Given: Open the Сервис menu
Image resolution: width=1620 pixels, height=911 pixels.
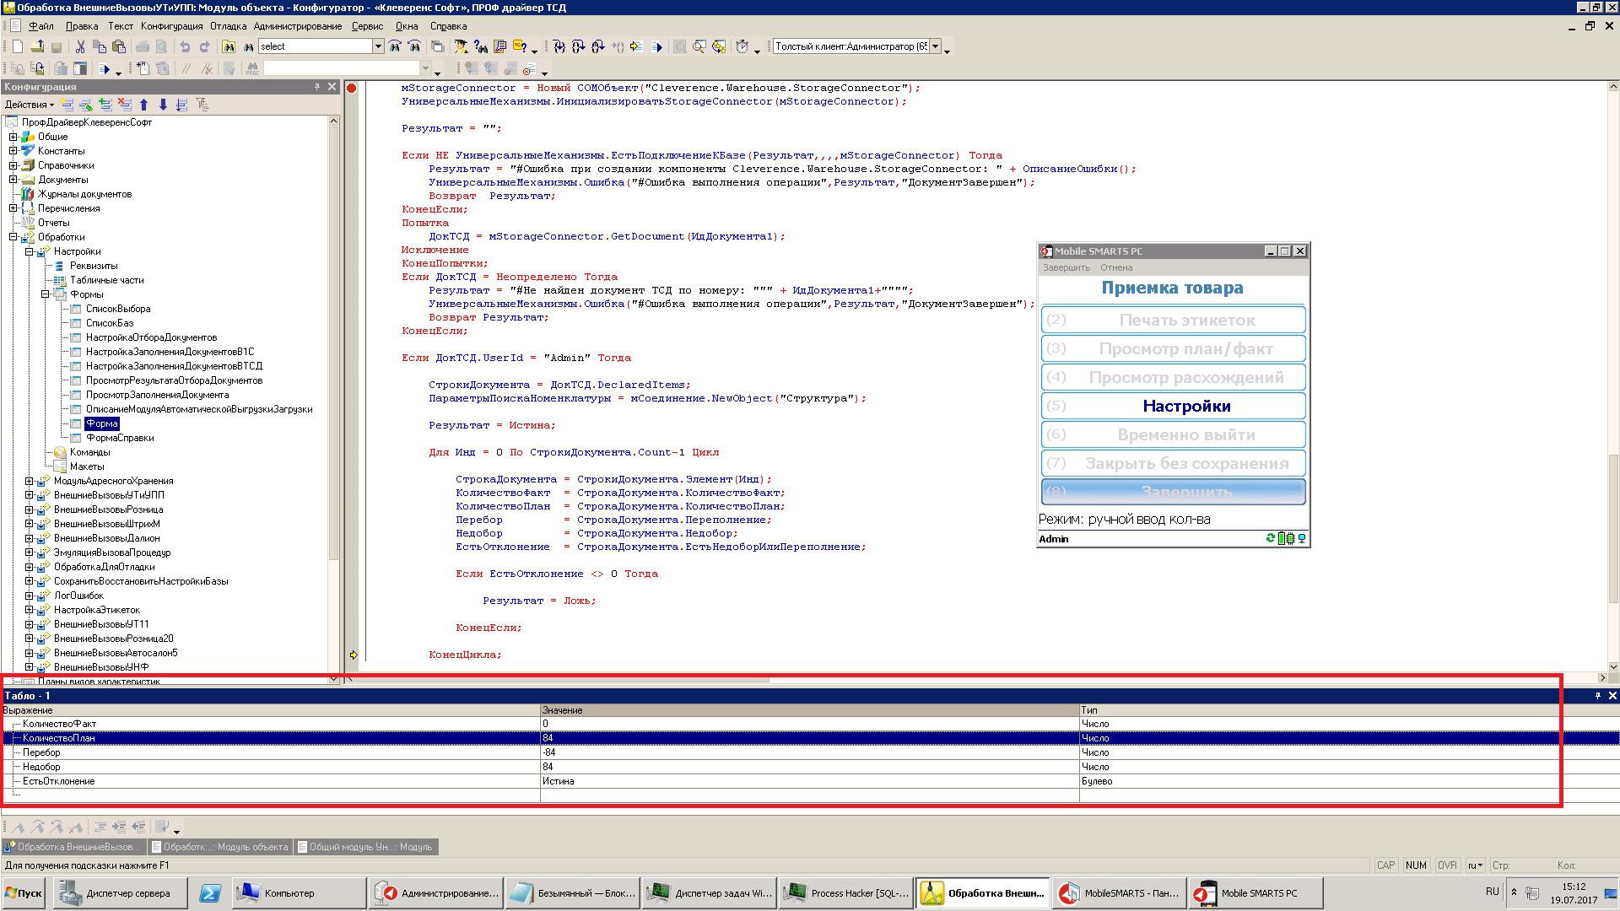Looking at the screenshot, I should (367, 26).
